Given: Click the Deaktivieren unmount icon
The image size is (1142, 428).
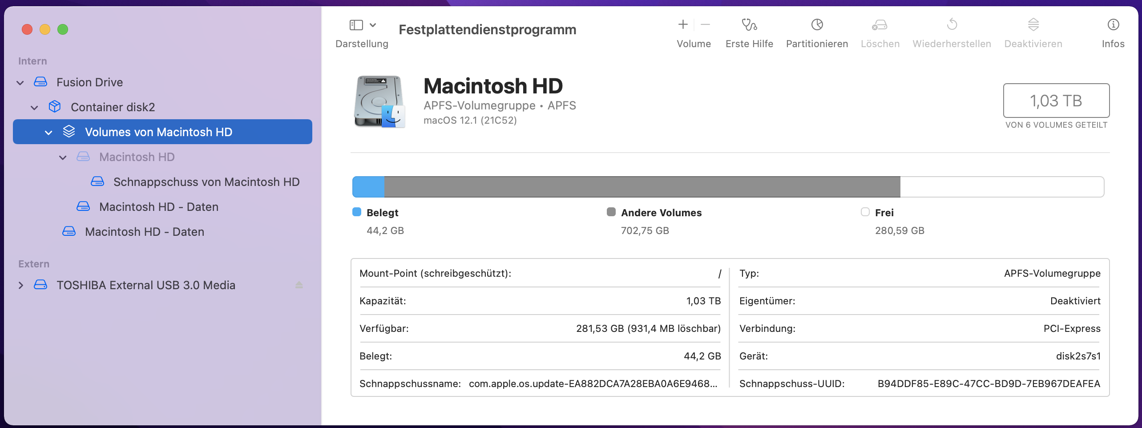Looking at the screenshot, I should (x=1033, y=25).
